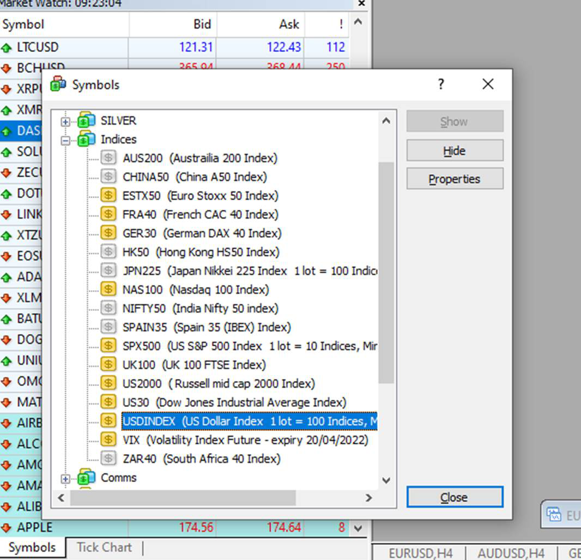Select NAS100 (Nasdaq 100 Index)

pos(196,290)
